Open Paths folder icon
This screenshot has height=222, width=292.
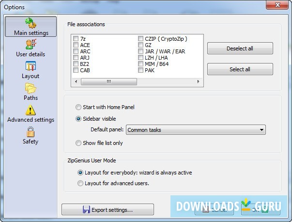point(31,88)
